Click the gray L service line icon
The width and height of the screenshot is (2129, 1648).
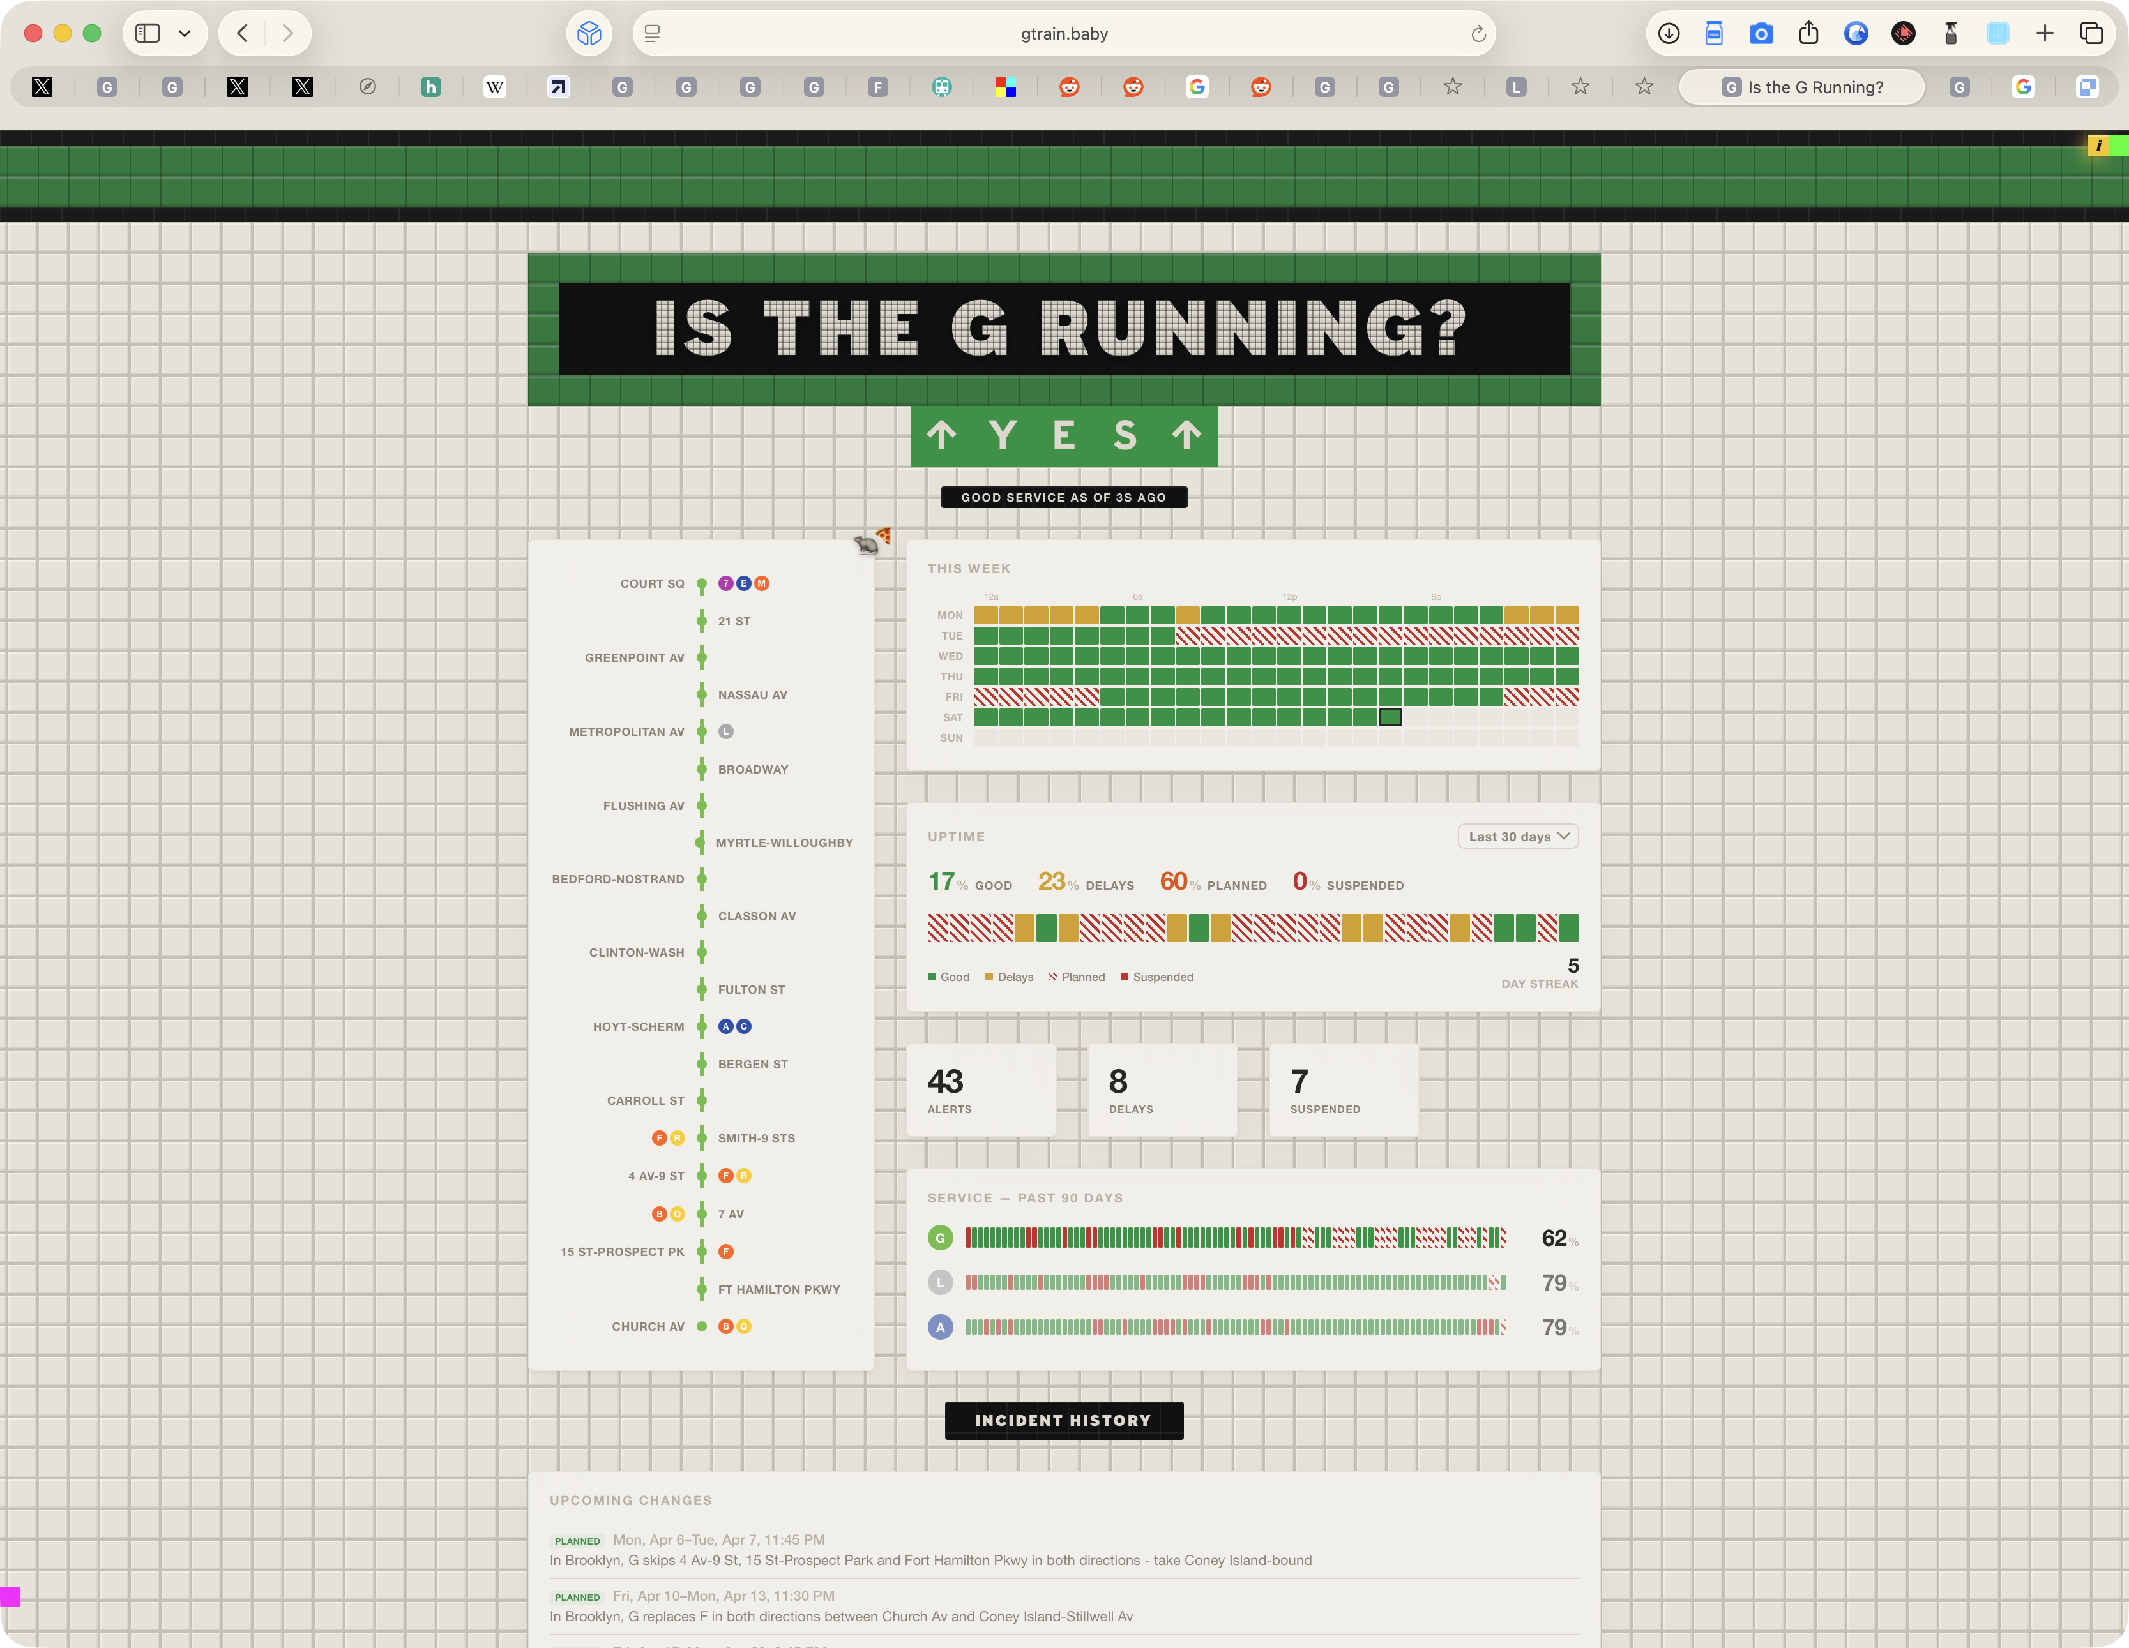pyautogui.click(x=940, y=1282)
